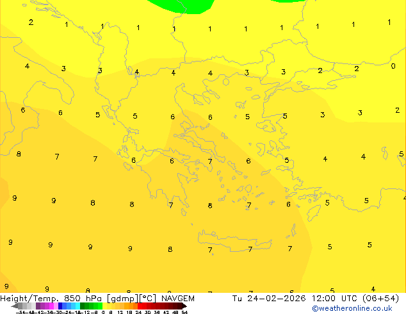Click the dark maroon right arrow end of the legend
This screenshot has height=314, width=406.
184,306
